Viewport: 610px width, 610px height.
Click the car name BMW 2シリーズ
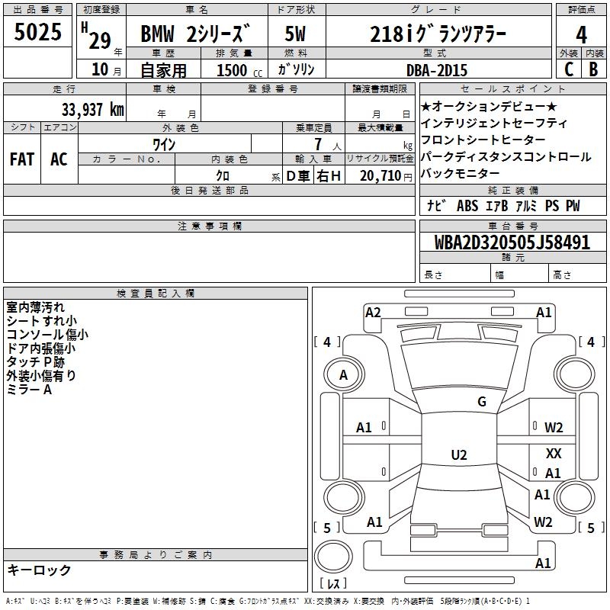pos(195,36)
